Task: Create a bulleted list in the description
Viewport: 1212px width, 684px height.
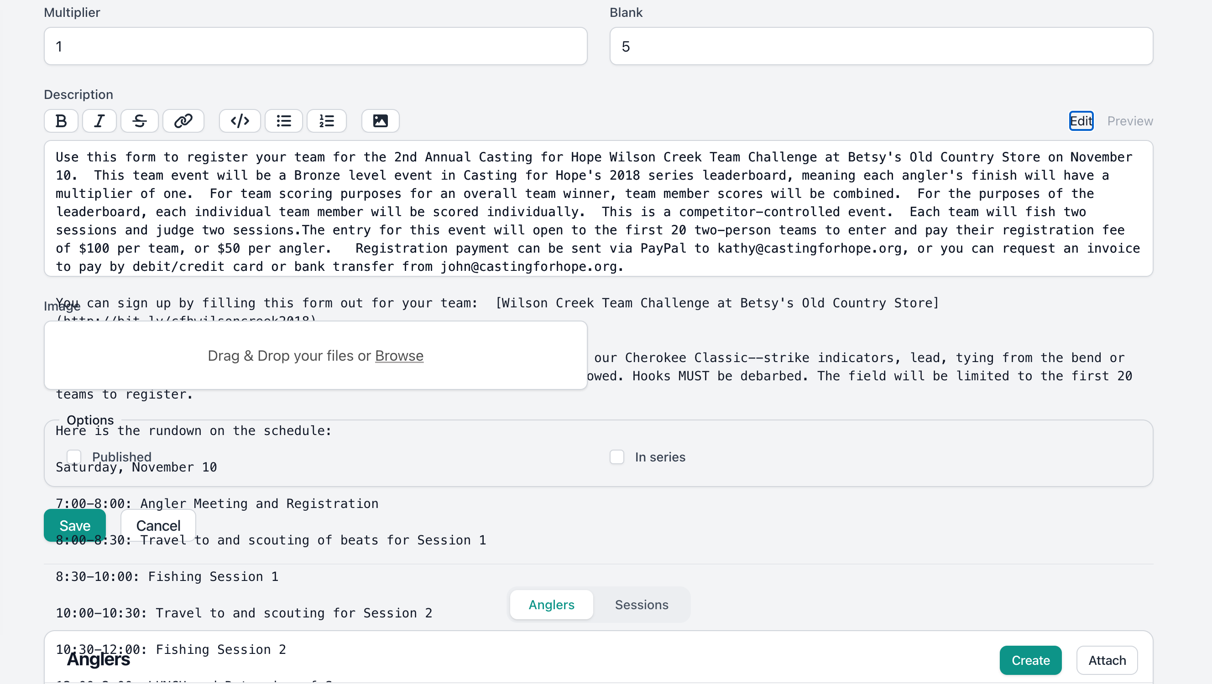Action: 283,121
